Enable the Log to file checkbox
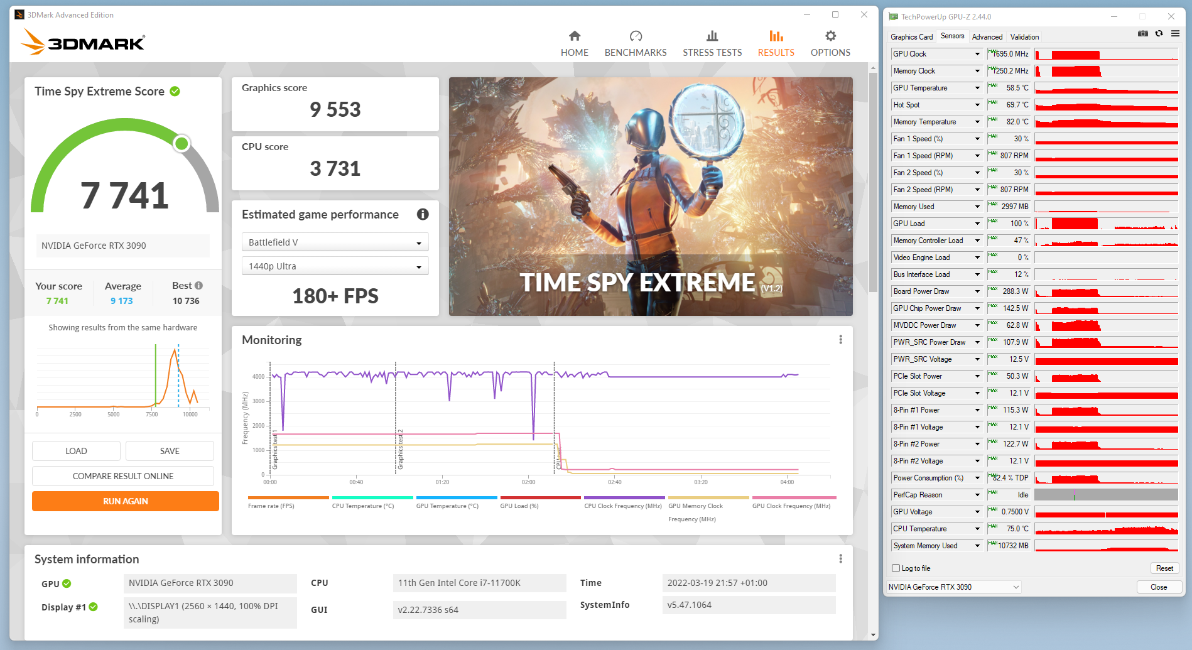This screenshot has height=650, width=1192. (x=896, y=568)
